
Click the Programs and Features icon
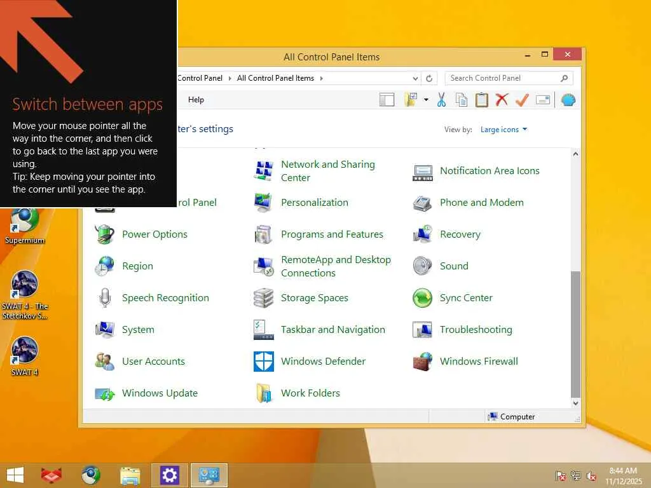click(264, 234)
